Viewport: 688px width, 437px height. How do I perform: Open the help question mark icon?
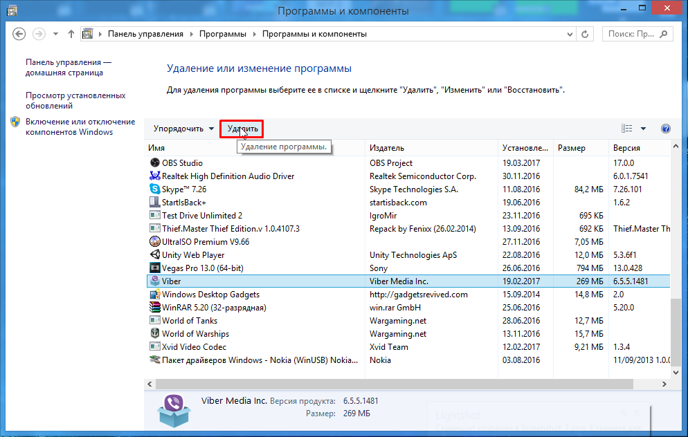pyautogui.click(x=666, y=129)
